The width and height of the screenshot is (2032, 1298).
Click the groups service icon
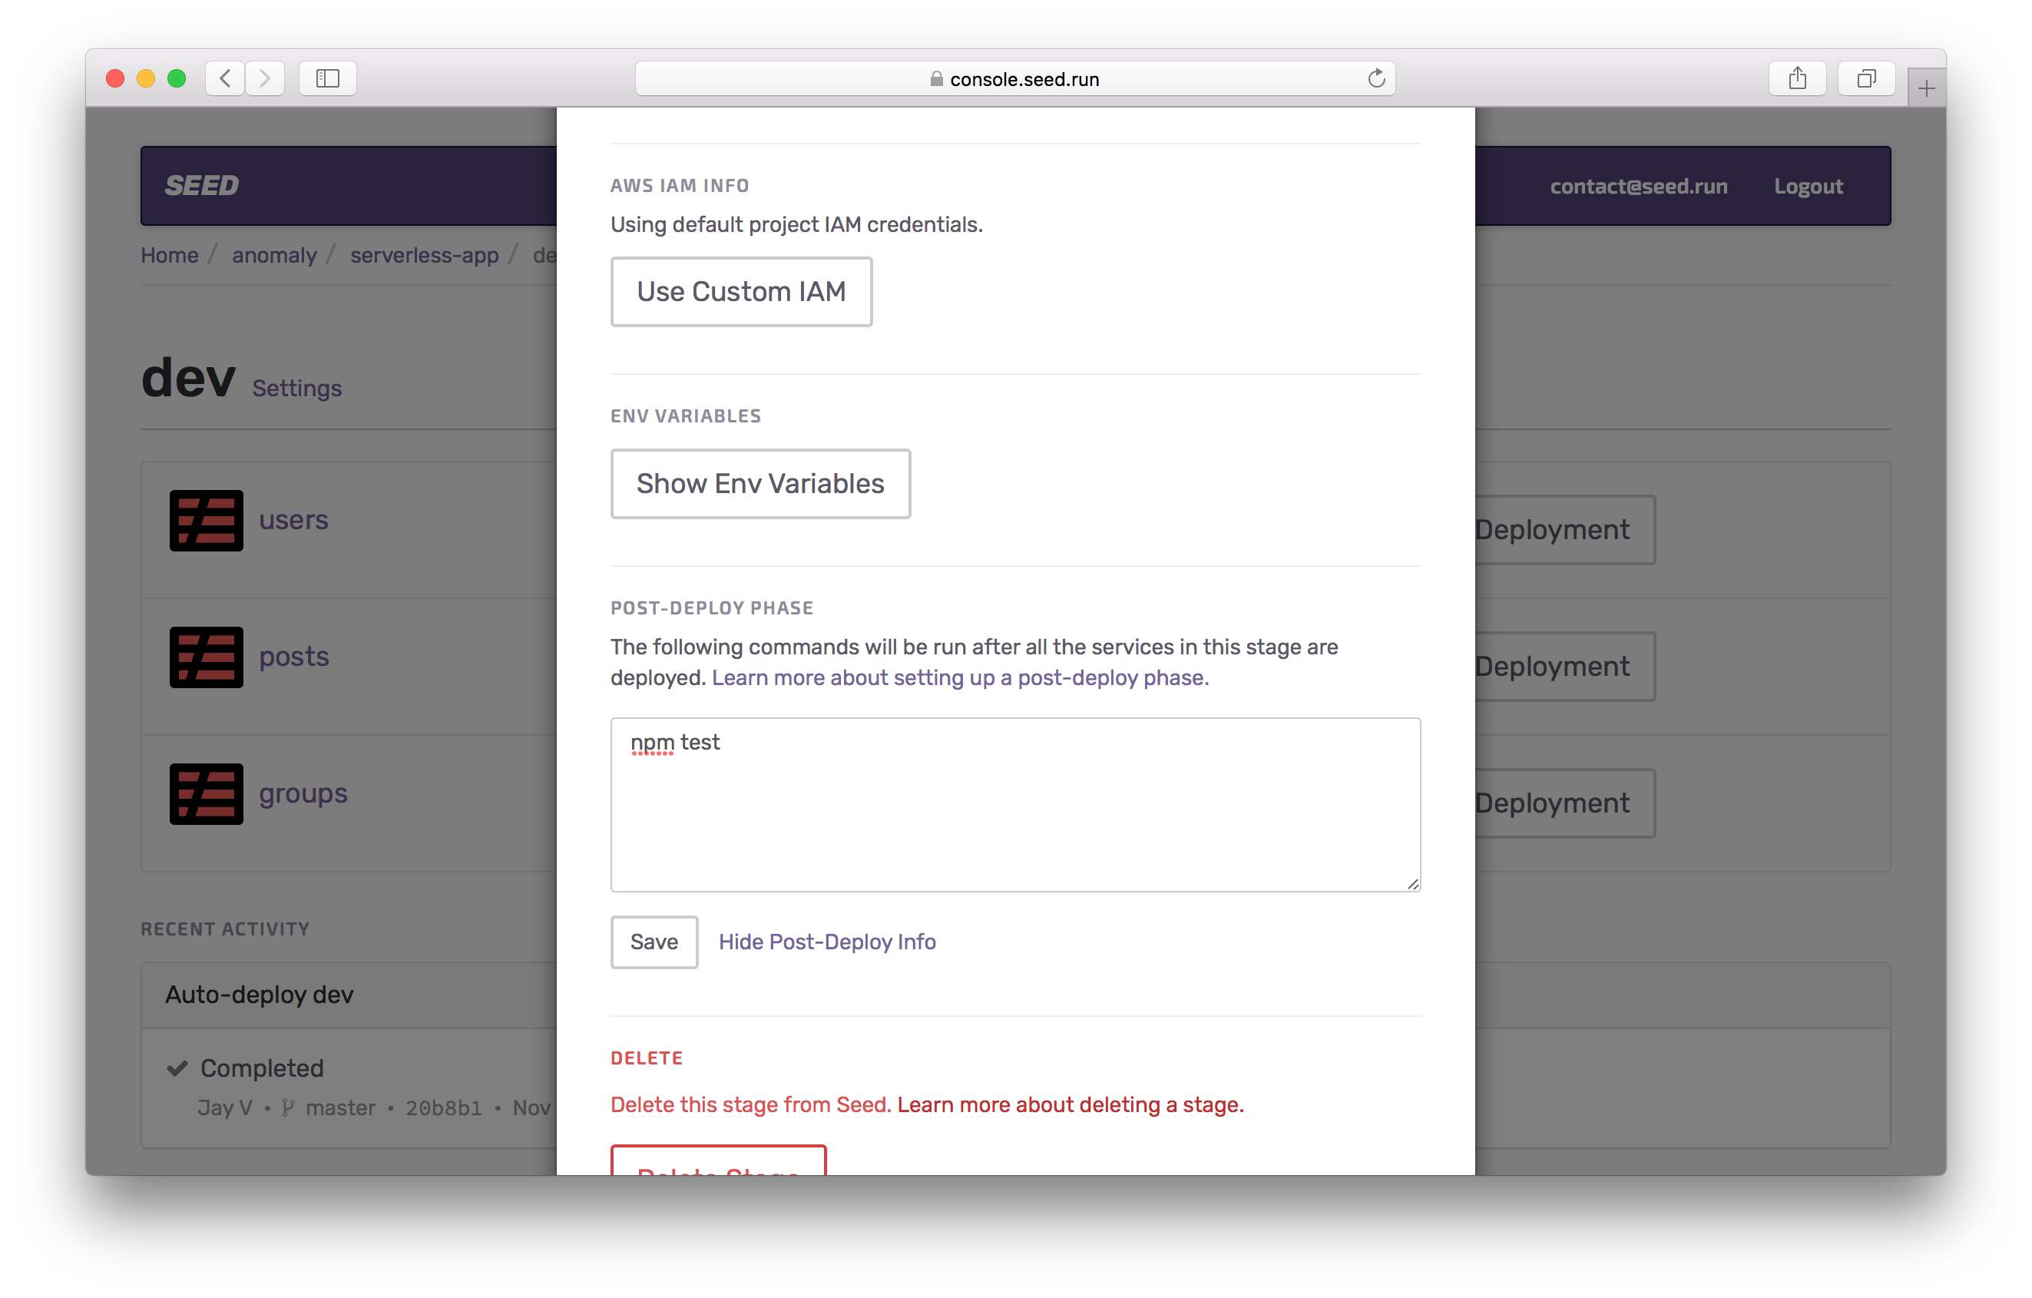(206, 793)
